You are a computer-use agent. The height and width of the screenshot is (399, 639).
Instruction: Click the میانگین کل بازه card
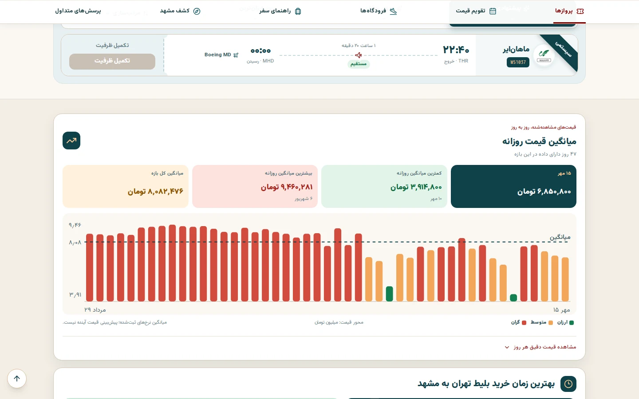point(126,186)
